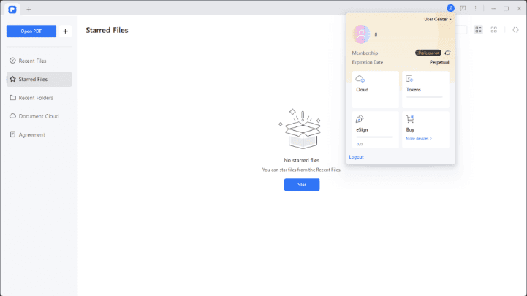Refresh membership status icon
Image resolution: width=527 pixels, height=296 pixels.
(x=447, y=53)
